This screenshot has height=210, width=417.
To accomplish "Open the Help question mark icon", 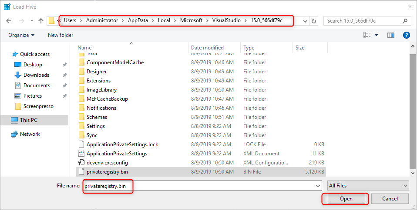I will [407, 35].
